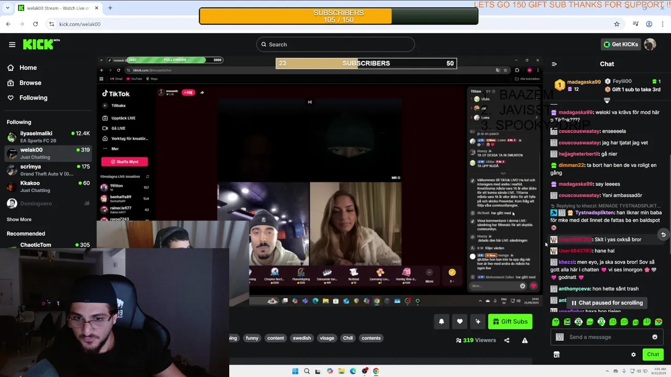Click Tystnadsplikten username in chat
This screenshot has height=377, width=671.
(594, 213)
